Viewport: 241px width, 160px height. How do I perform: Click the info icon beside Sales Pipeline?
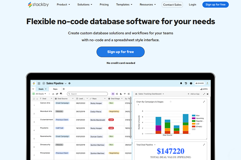70,83
